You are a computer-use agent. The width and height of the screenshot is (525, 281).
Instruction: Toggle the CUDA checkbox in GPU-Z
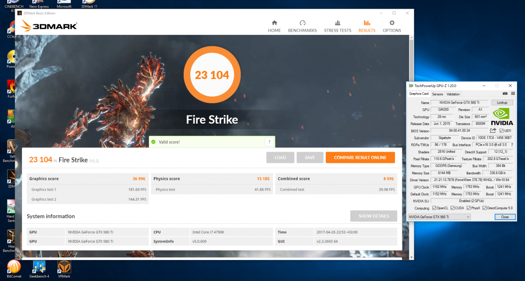point(453,208)
